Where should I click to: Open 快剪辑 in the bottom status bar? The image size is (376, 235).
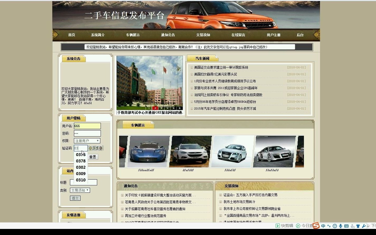284,226
